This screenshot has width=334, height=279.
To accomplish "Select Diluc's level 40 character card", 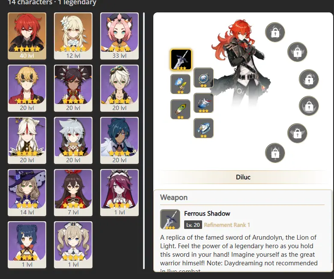I will click(27, 36).
